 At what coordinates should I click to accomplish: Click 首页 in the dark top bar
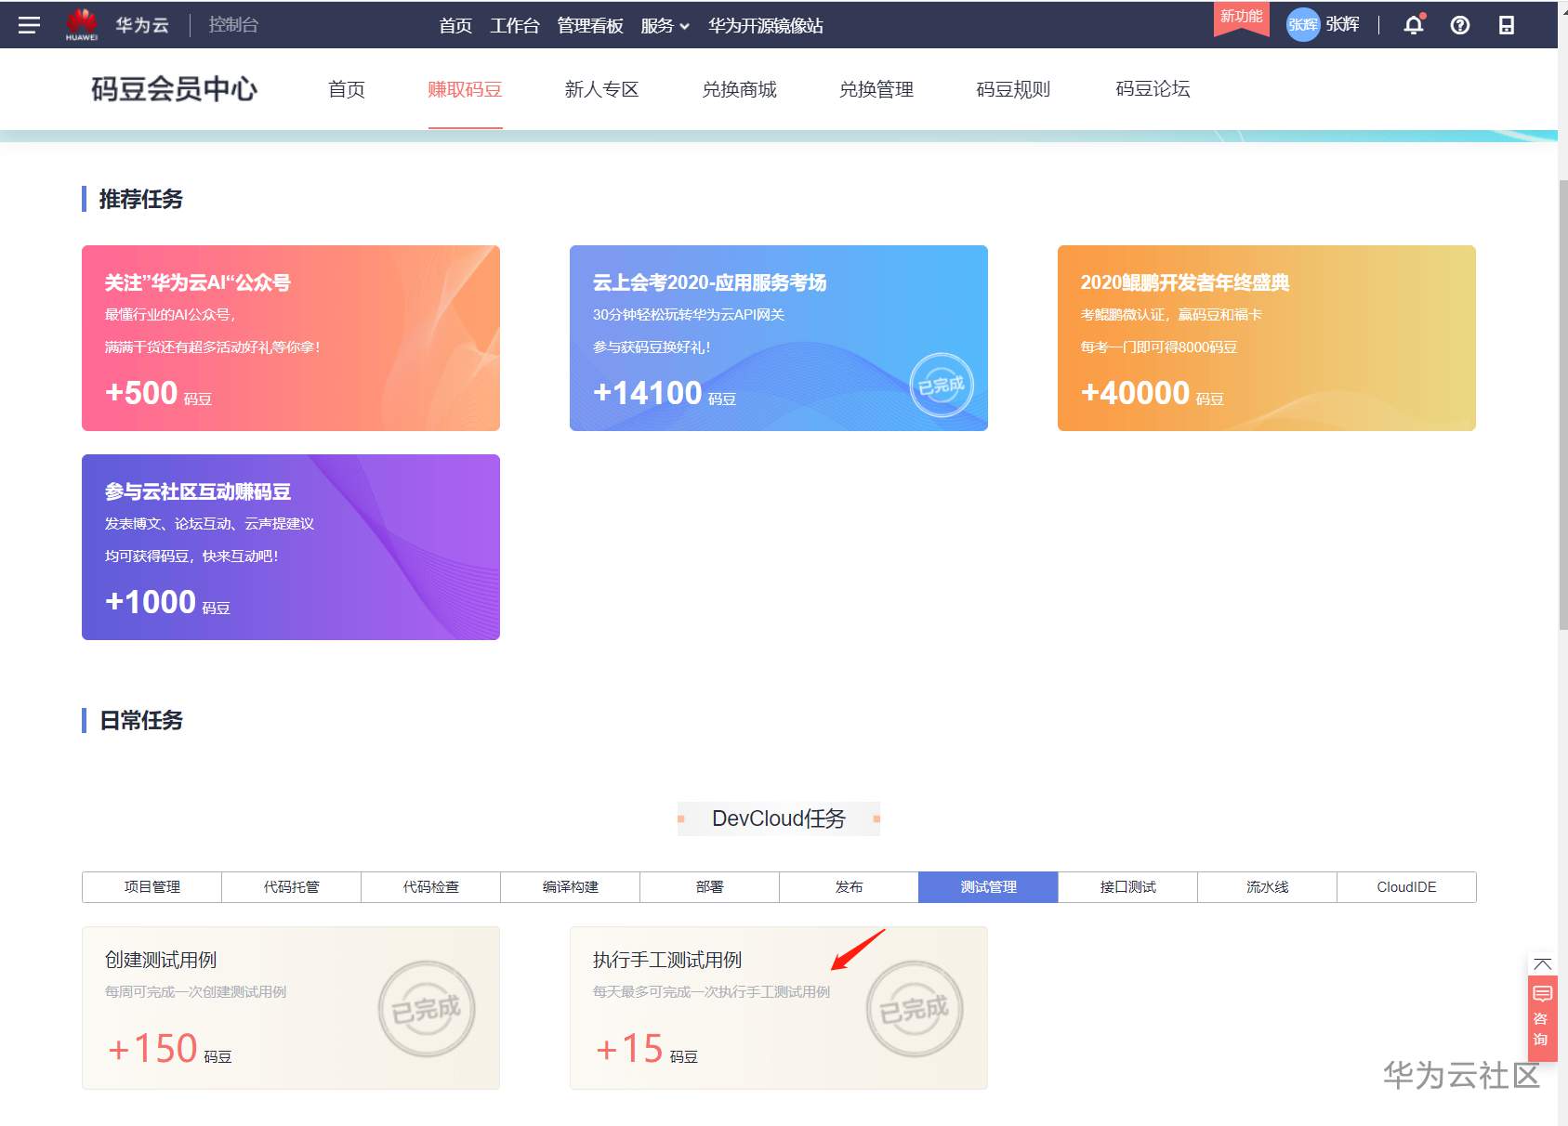(x=455, y=25)
